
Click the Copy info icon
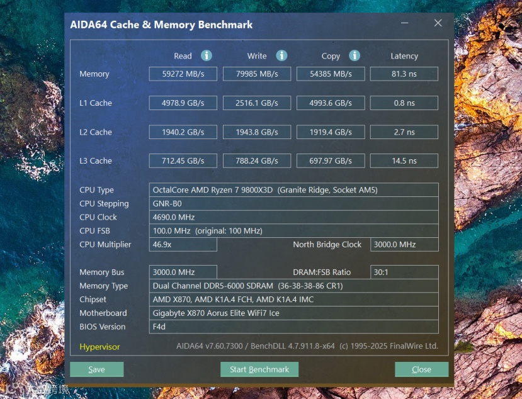[355, 55]
